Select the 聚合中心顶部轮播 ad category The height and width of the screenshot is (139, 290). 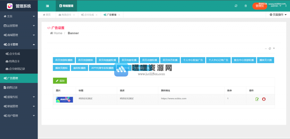(244, 60)
